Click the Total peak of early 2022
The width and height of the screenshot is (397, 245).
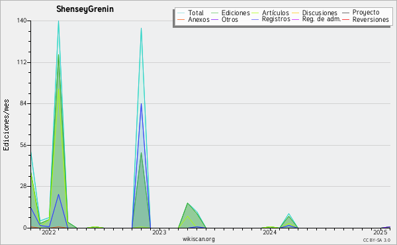pyautogui.click(x=58, y=21)
